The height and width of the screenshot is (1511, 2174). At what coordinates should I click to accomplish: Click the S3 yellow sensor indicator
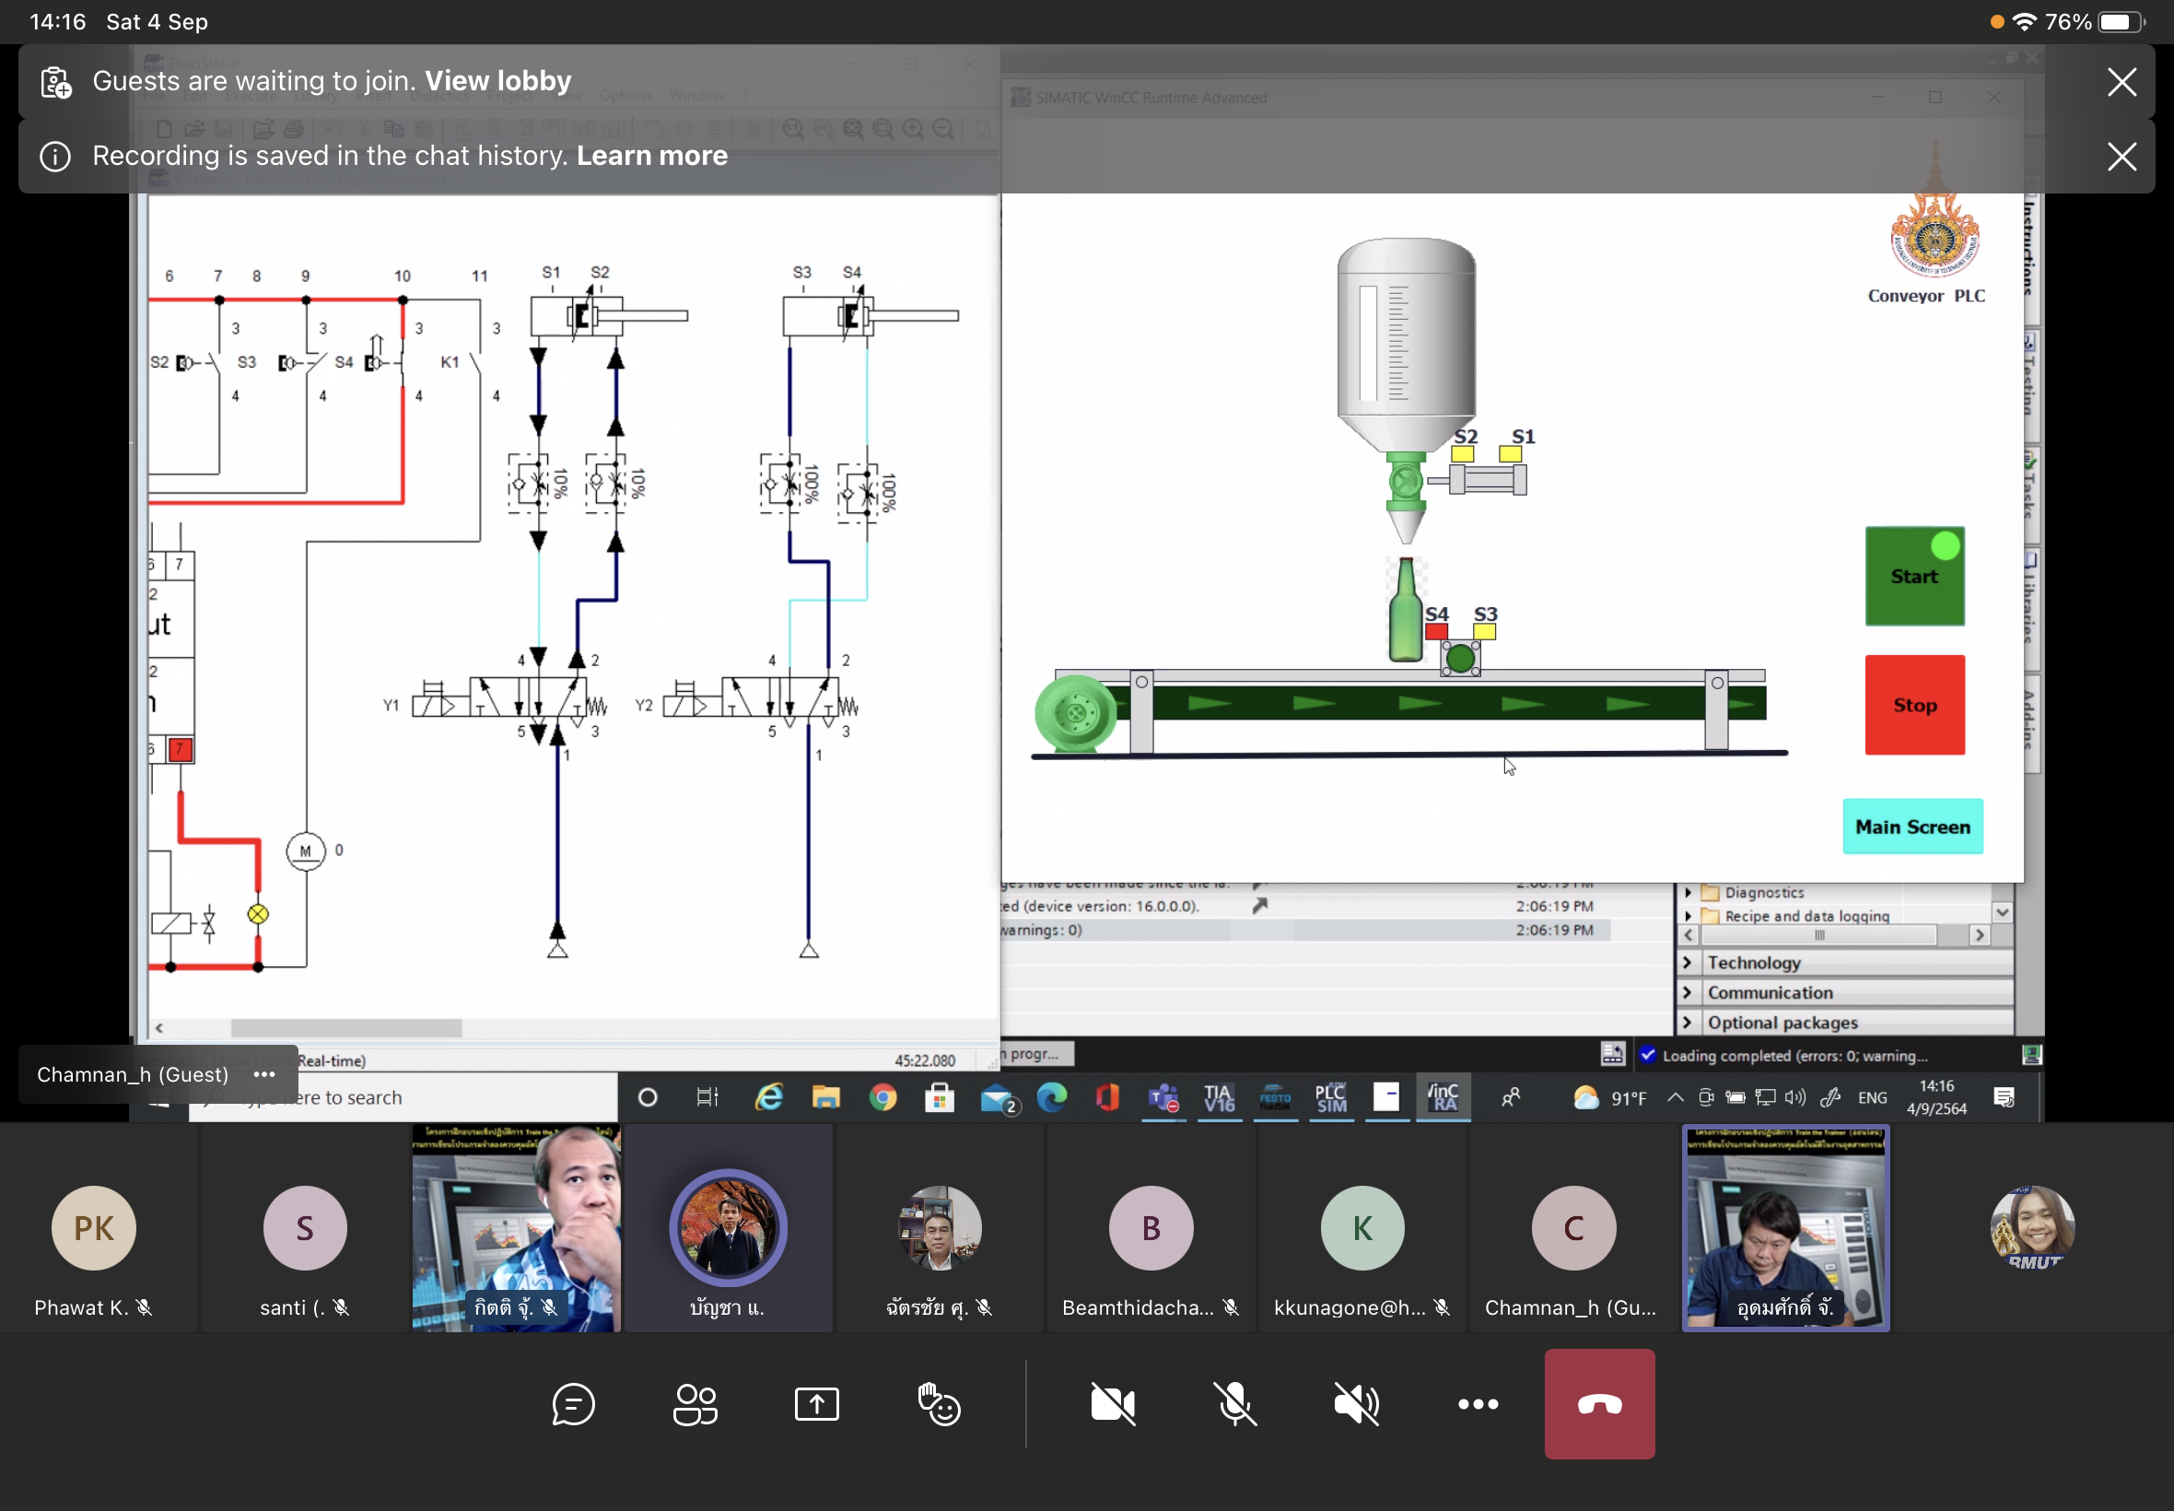pos(1484,631)
